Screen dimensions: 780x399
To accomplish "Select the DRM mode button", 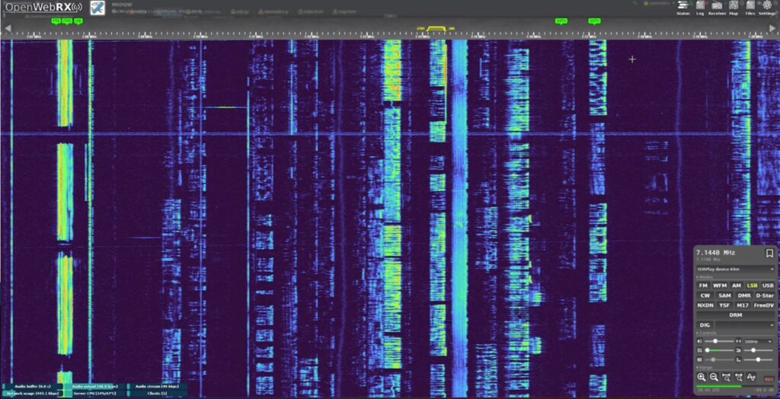I will 735,314.
